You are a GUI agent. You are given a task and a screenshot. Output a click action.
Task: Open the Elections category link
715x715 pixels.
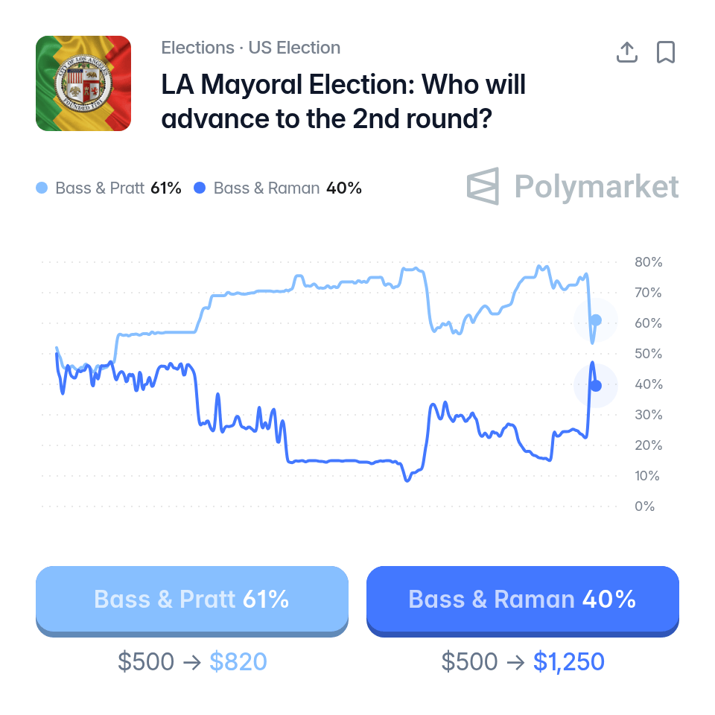pos(197,48)
